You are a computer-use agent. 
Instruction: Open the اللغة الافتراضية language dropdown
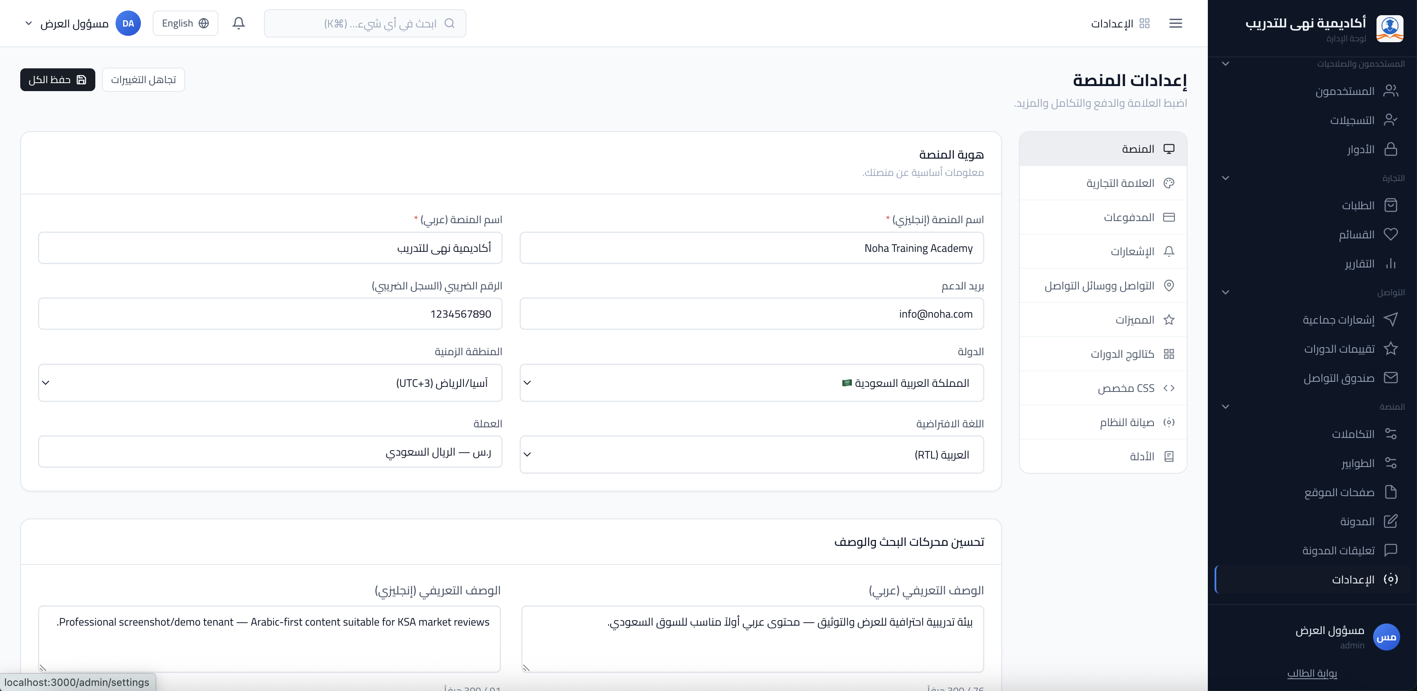[x=752, y=454]
